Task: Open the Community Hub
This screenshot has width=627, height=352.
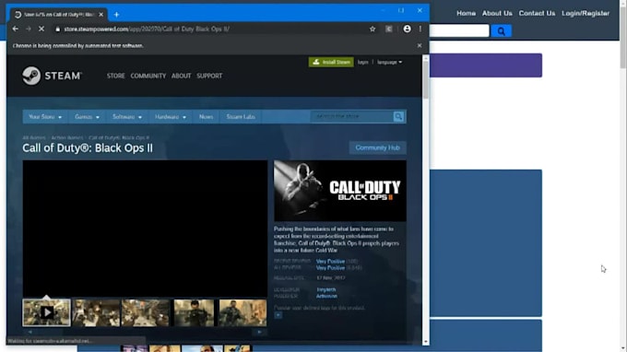Action: click(377, 147)
